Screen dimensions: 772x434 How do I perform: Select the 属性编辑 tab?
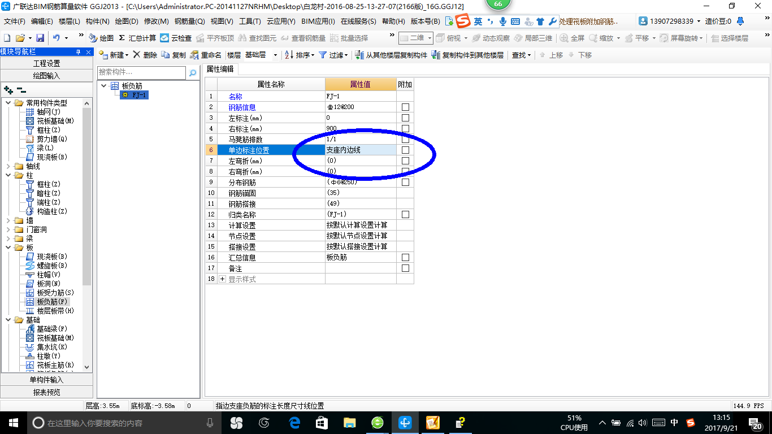pyautogui.click(x=220, y=69)
